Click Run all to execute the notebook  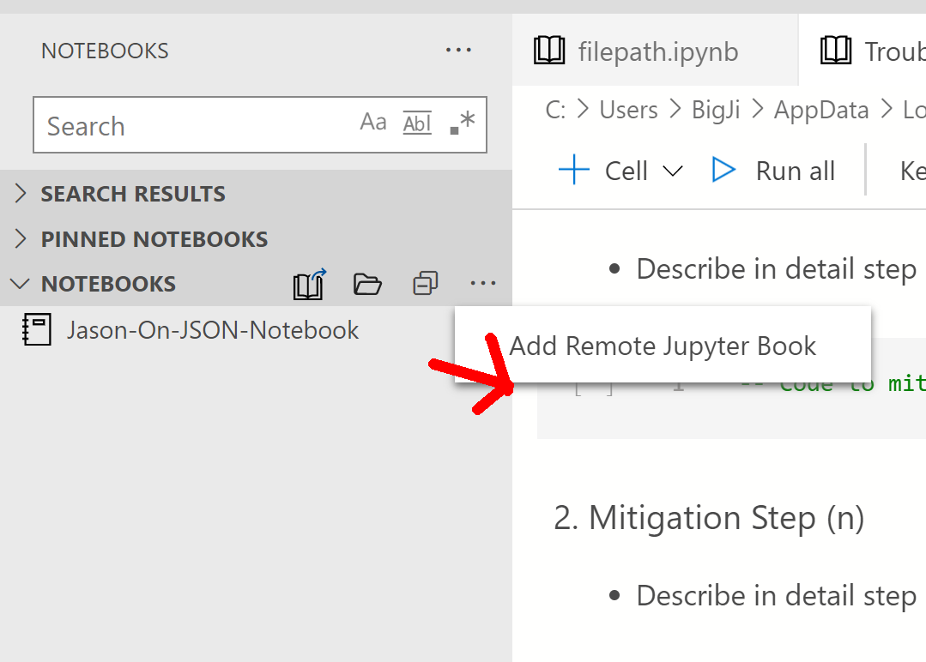[x=775, y=170]
